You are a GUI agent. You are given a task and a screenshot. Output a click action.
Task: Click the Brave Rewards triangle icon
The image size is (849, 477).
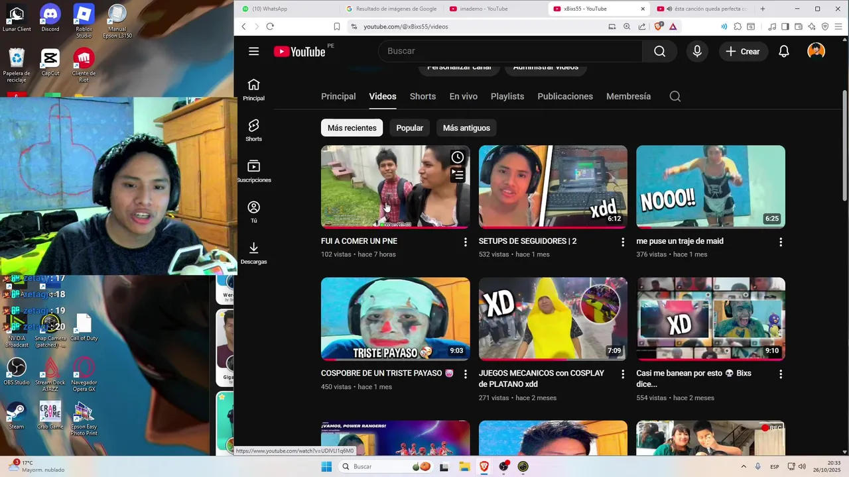coord(673,26)
